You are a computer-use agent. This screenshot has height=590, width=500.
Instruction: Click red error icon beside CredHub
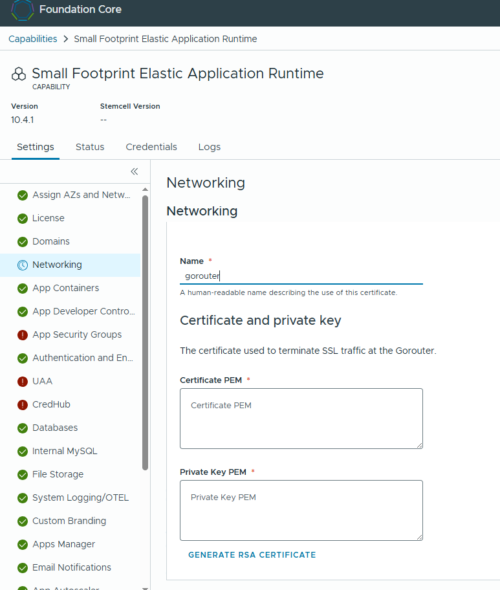tap(23, 405)
